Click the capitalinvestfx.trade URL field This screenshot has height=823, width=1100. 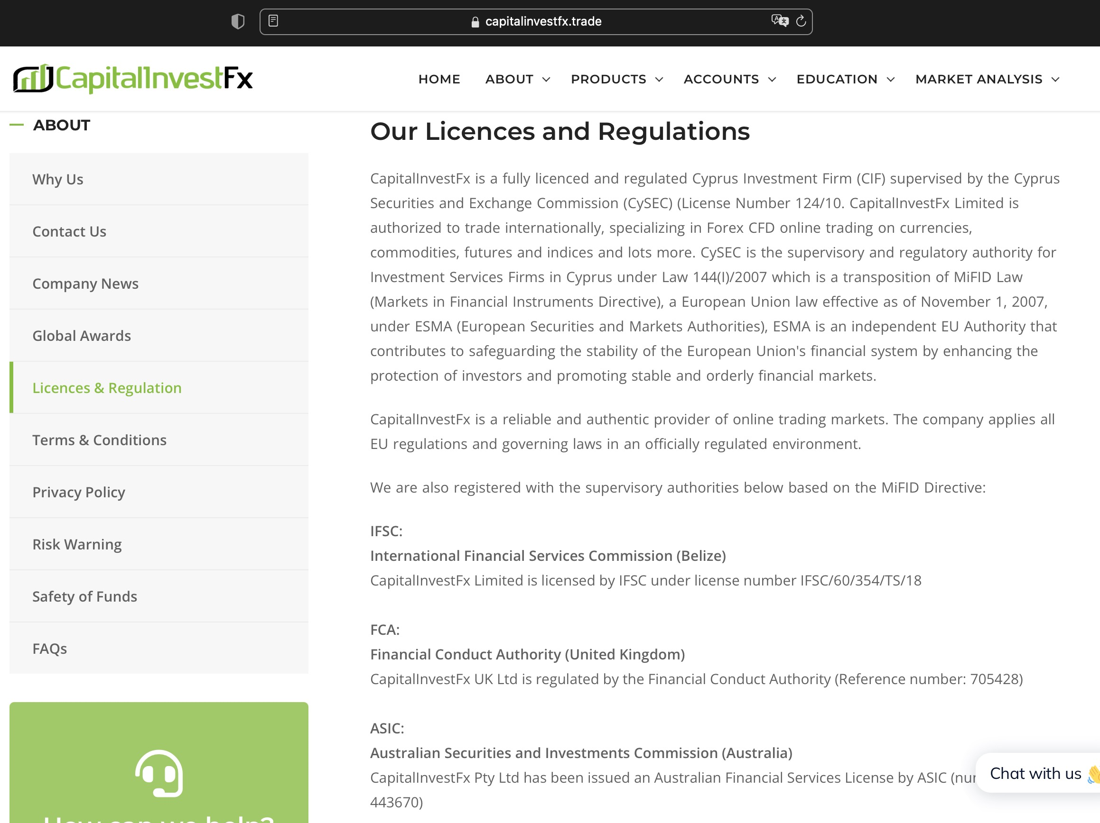[x=542, y=21]
